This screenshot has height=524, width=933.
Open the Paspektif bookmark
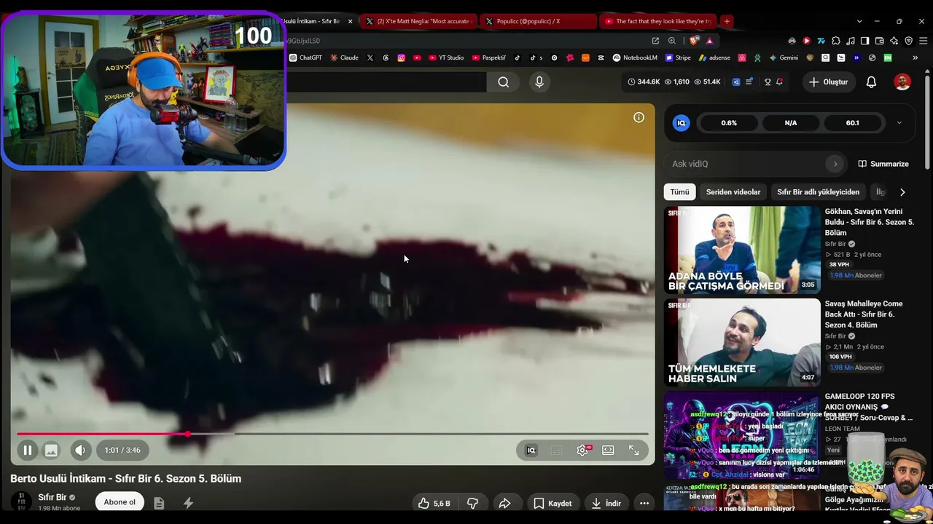tap(489, 57)
